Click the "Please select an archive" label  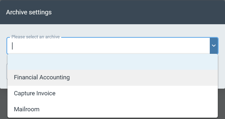pos(36,37)
